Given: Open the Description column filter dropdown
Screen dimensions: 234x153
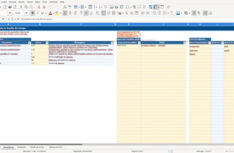Looking at the screenshot, I should pyautogui.click(x=112, y=43).
